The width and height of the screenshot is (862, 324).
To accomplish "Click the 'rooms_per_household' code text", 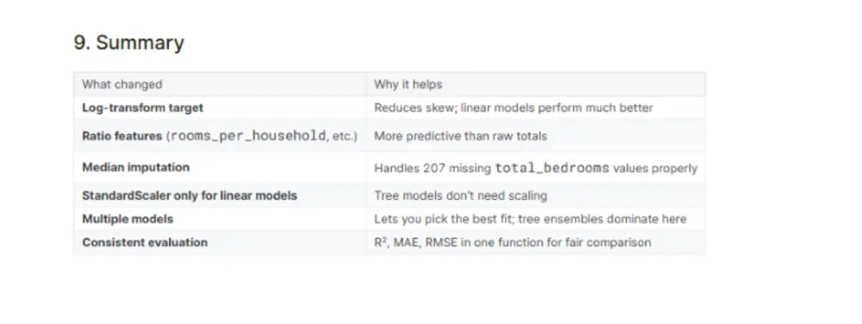I will pos(248,135).
